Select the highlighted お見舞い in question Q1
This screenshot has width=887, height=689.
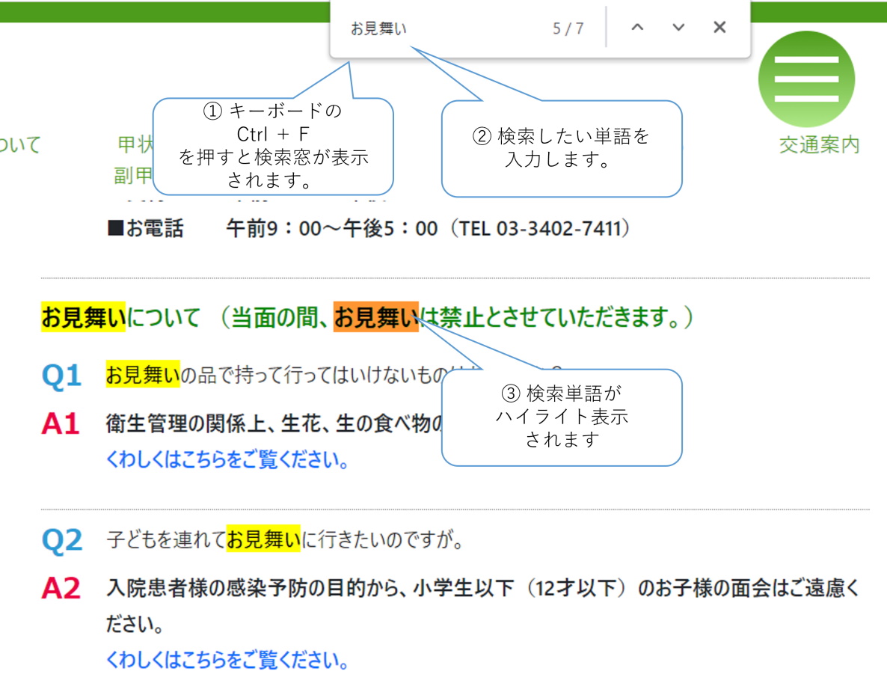(142, 375)
